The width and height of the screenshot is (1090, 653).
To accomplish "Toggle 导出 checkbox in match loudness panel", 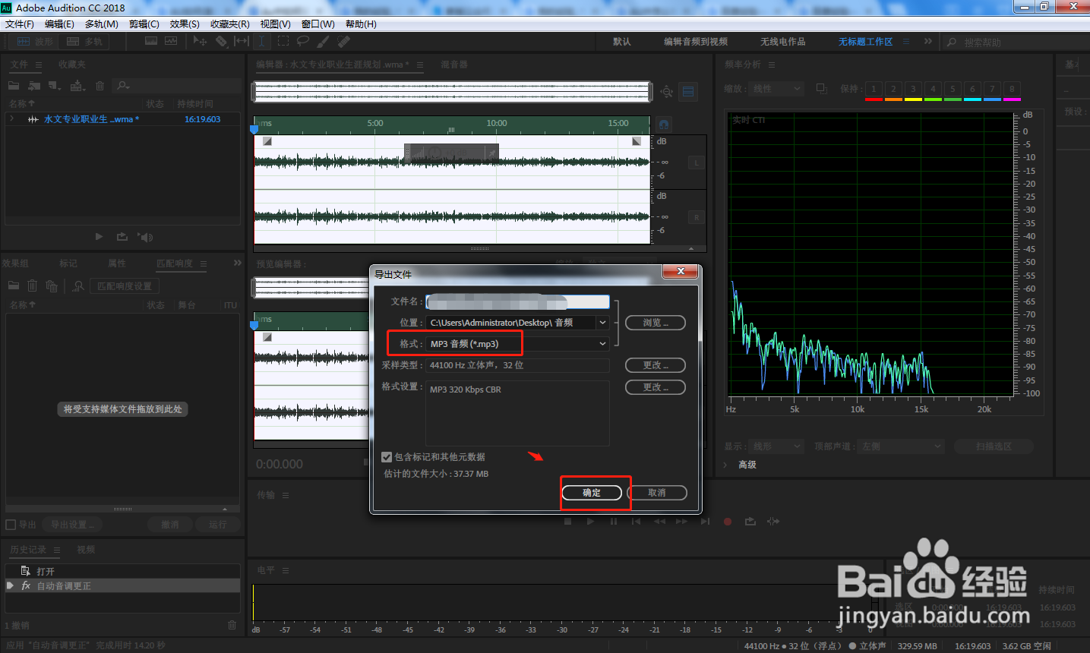I will 11,525.
